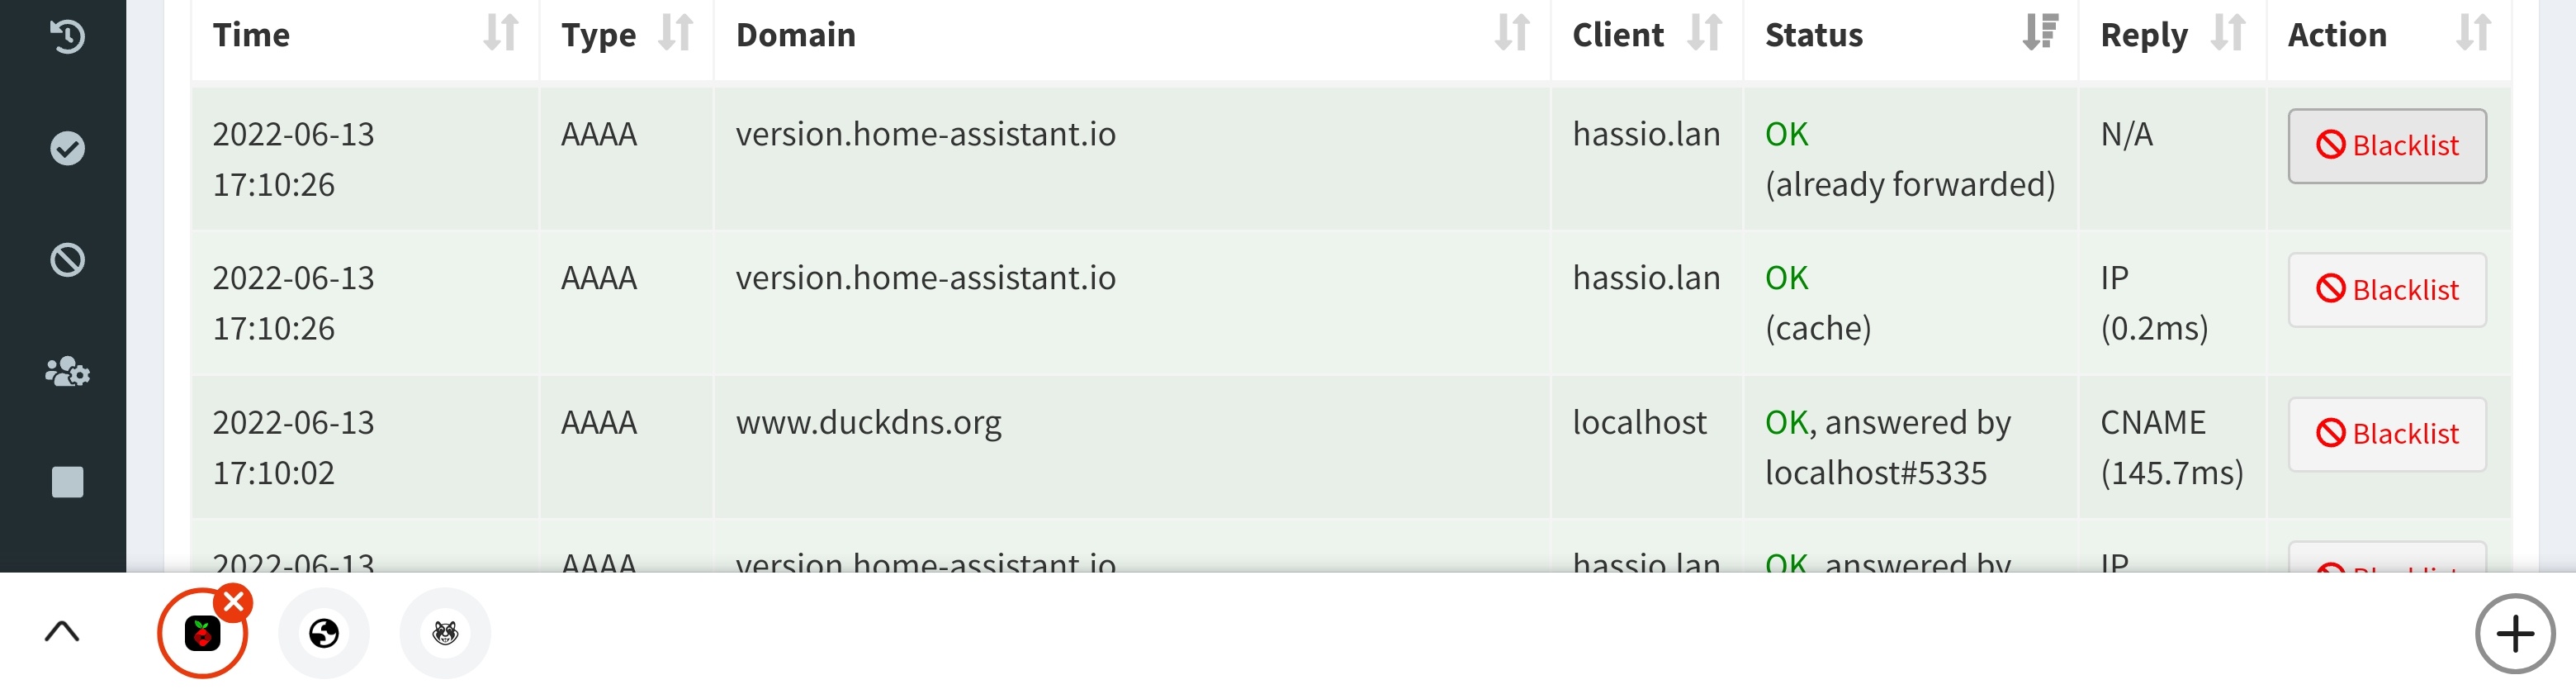Blacklist the www.duckdns.org query
Screen dimensions: 2576x694
[x=2387, y=434]
